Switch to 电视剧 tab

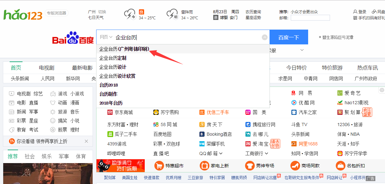(x=46, y=68)
